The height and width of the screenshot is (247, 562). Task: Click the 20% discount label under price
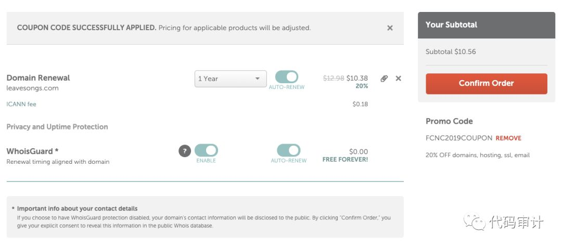pos(362,86)
